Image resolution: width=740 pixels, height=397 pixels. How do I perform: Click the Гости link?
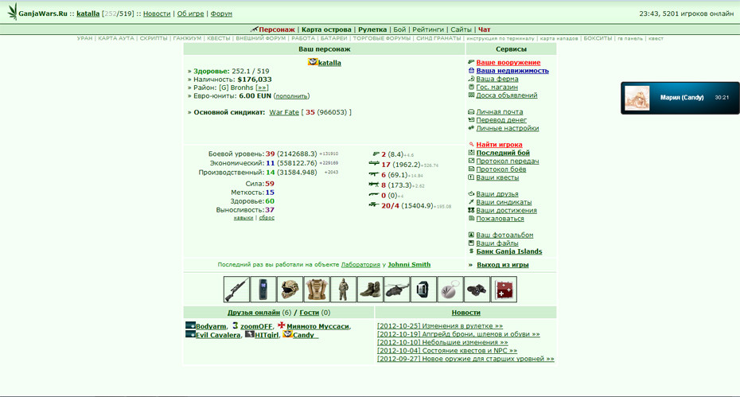coord(309,313)
